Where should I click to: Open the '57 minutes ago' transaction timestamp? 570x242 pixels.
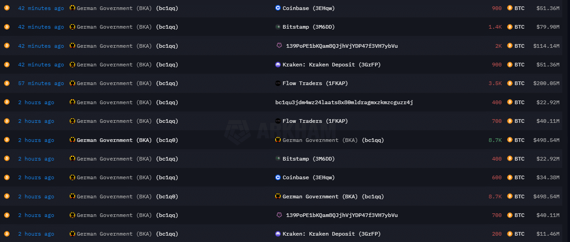[x=41, y=83]
